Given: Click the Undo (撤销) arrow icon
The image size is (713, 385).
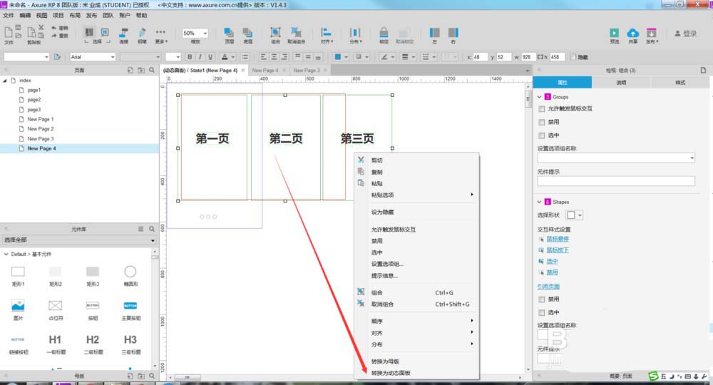Looking at the screenshot, I should (x=54, y=29).
